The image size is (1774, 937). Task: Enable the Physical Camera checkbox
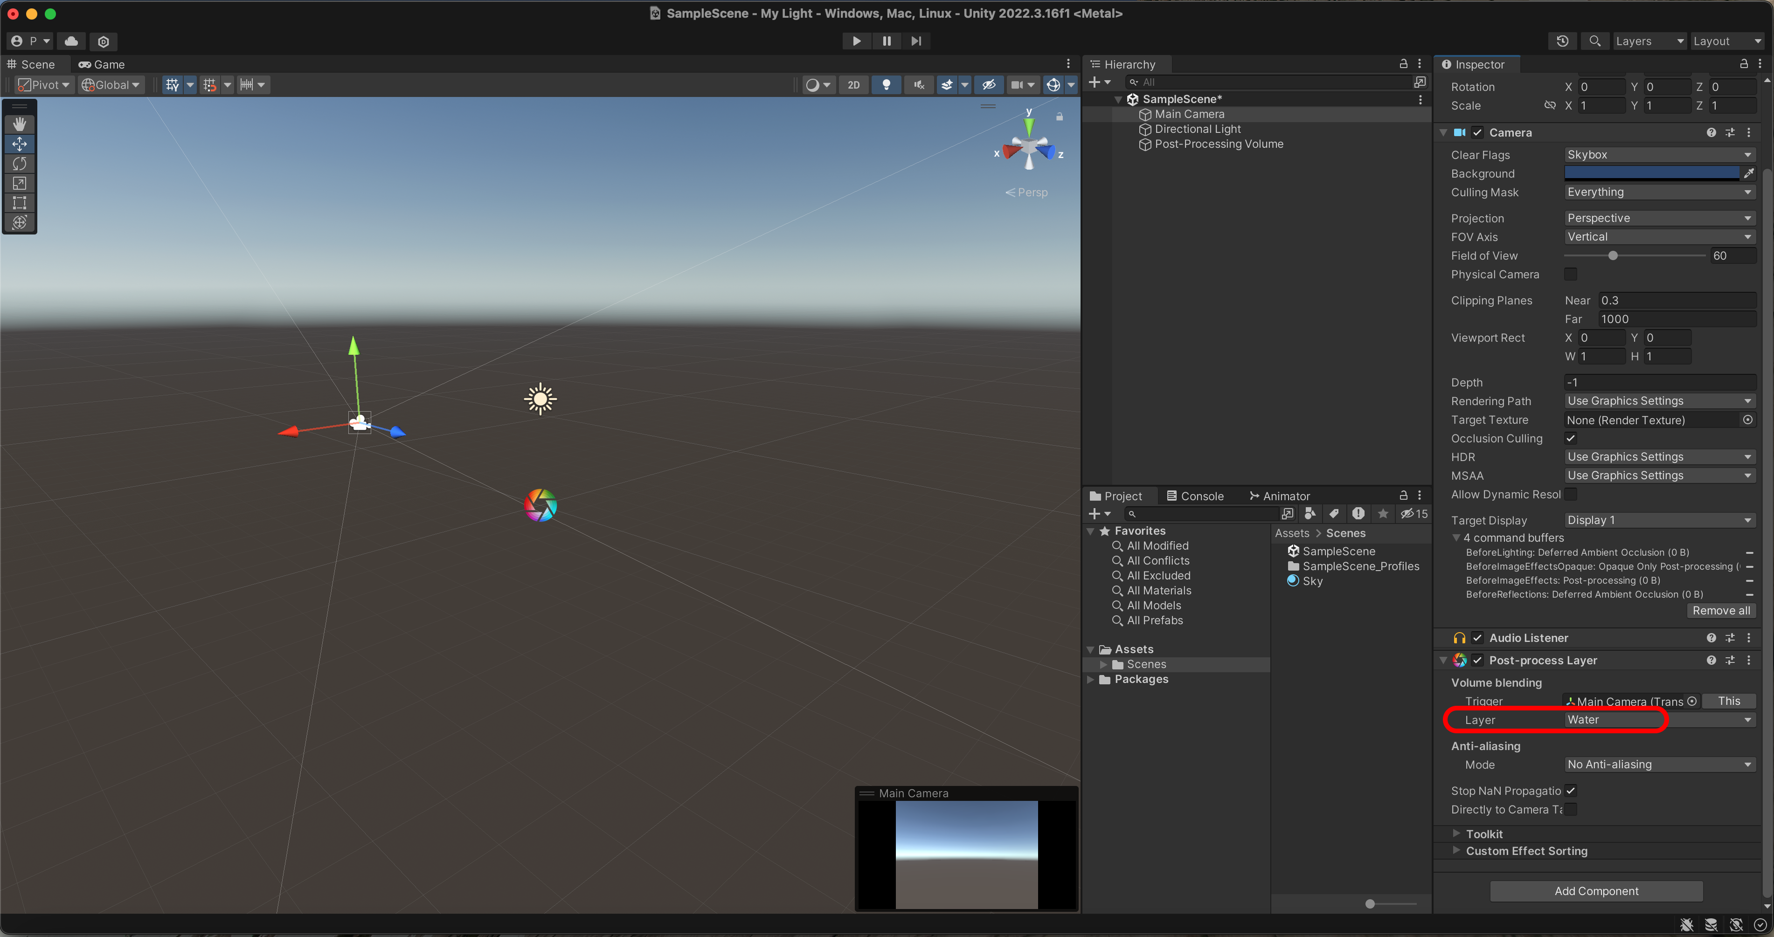[1570, 274]
